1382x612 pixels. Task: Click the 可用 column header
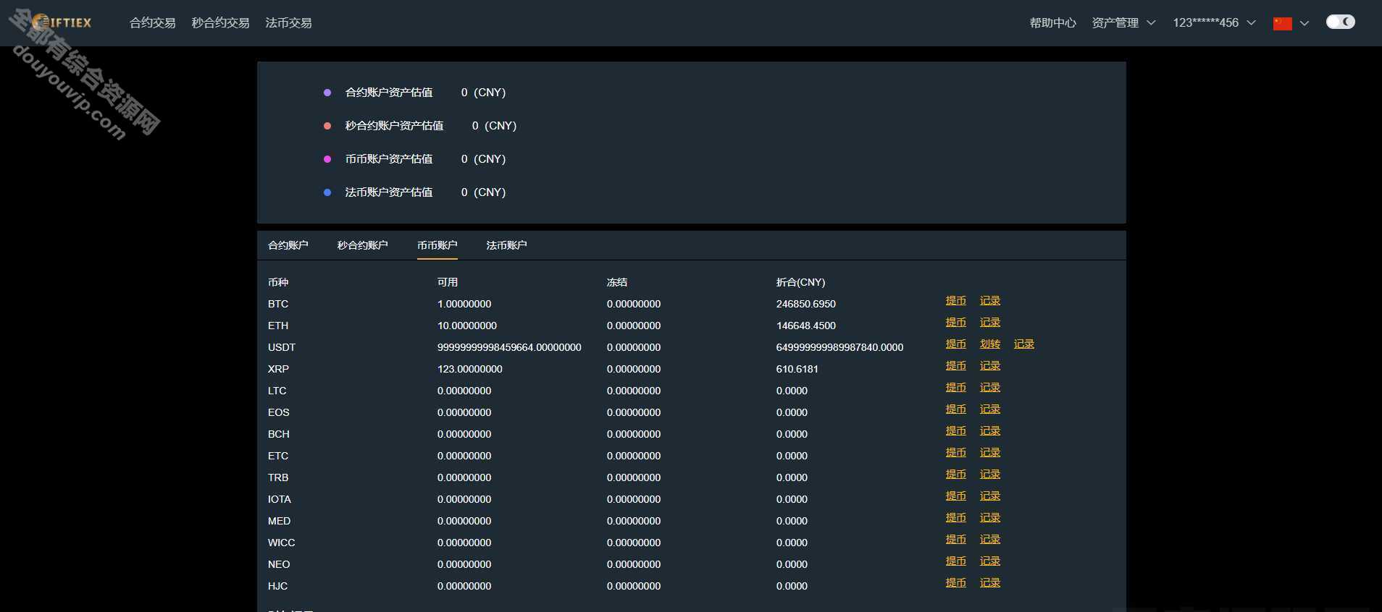(x=448, y=282)
